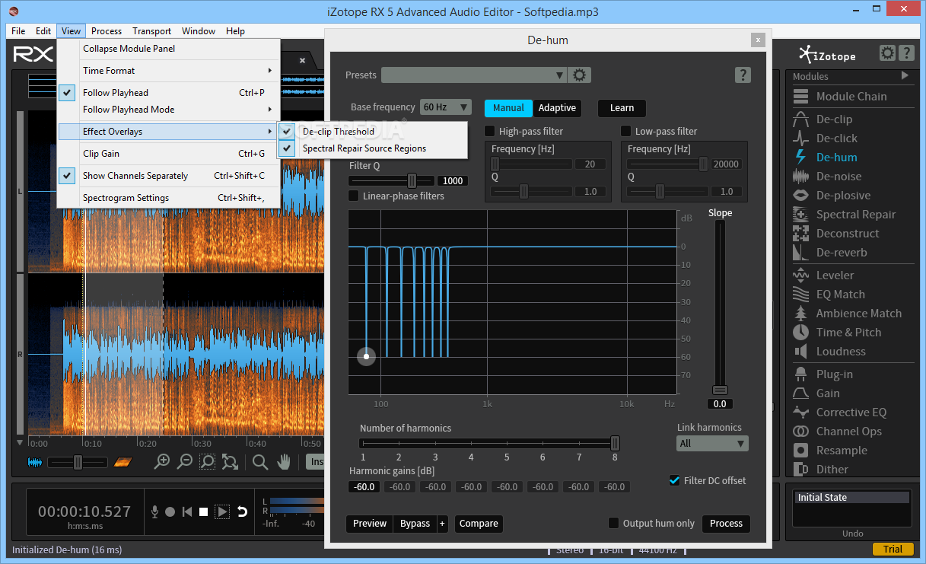
Task: Expand the Modules panel arrow
Action: pos(905,75)
